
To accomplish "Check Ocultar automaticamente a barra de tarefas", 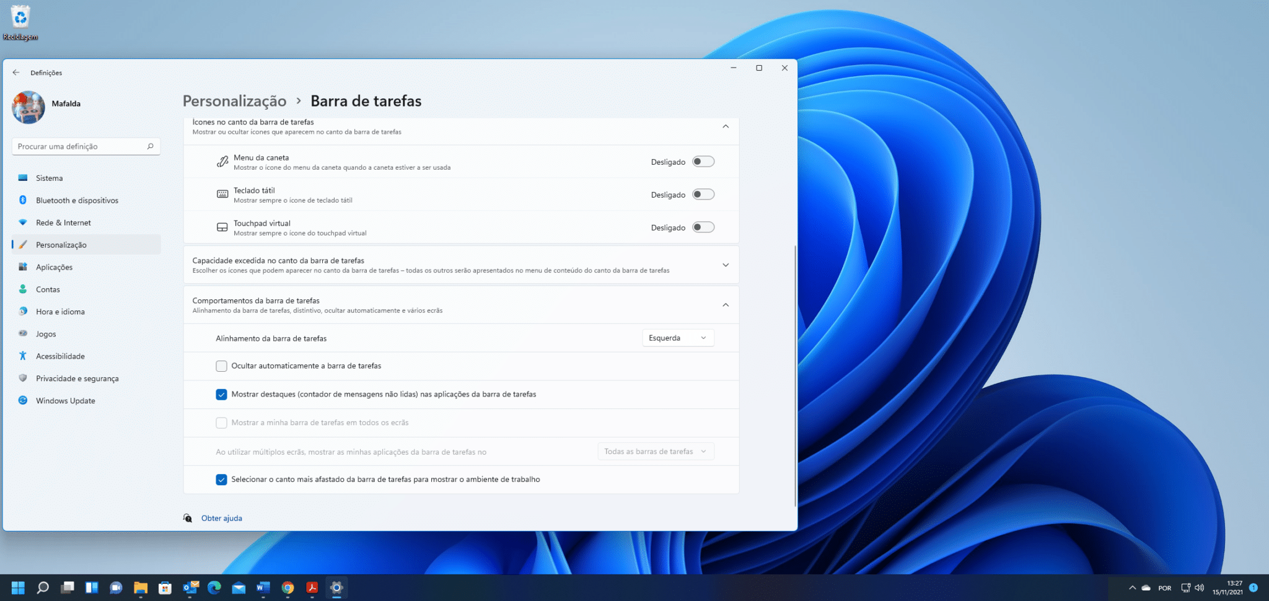I will [x=221, y=366].
